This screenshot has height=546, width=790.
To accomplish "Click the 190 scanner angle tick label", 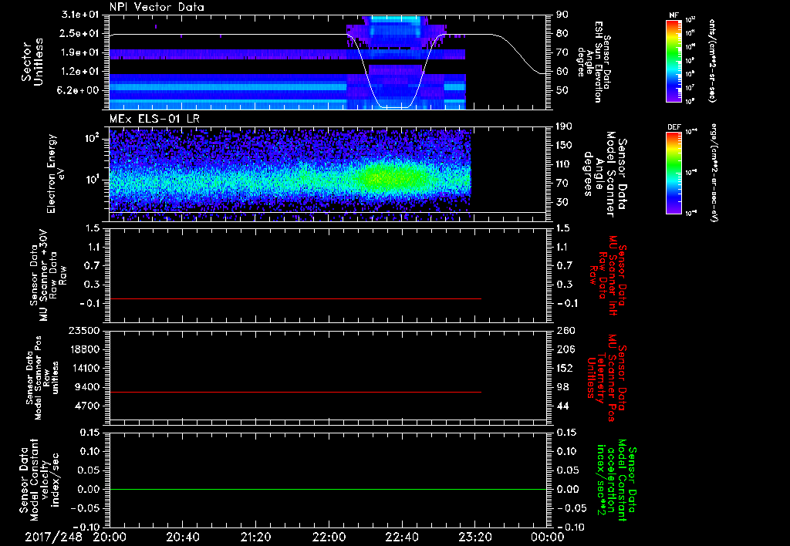I will 563,126.
